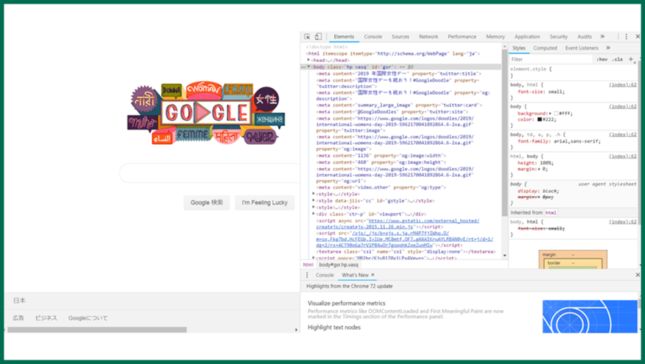The height and width of the screenshot is (364, 645).
Task: Click the What's New blueprint thumbnail image
Action: (x=590, y=316)
